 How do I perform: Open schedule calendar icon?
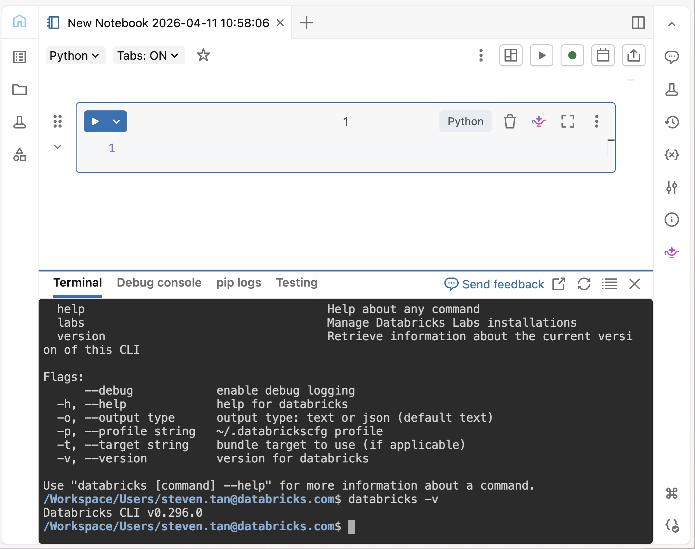[x=603, y=55]
